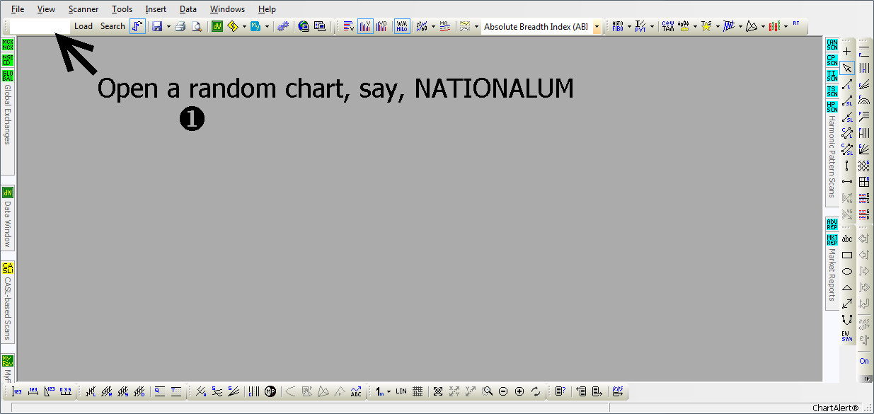Click the PVT pivot icon
The width and height of the screenshot is (874, 414).
pos(640,26)
